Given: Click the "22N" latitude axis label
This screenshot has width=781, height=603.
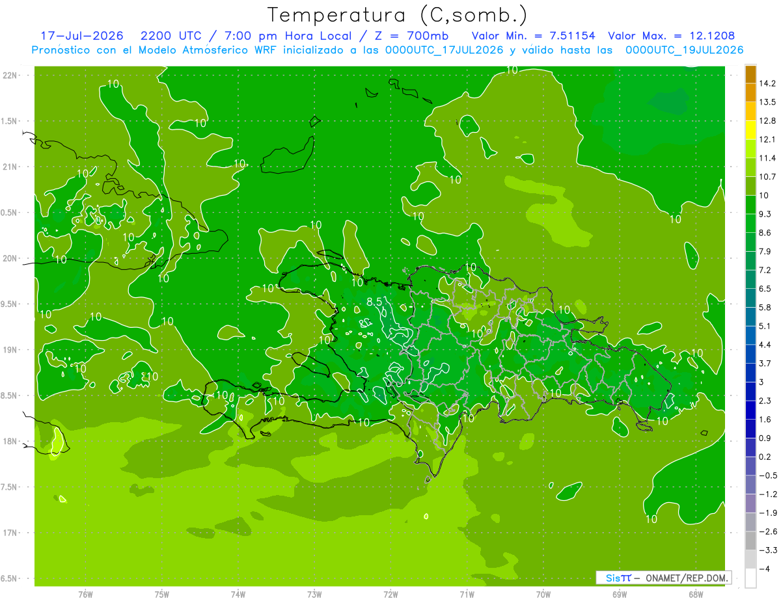Looking at the screenshot, I should click(x=10, y=75).
